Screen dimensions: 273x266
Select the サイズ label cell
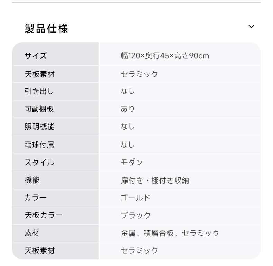pyautogui.click(x=36, y=56)
